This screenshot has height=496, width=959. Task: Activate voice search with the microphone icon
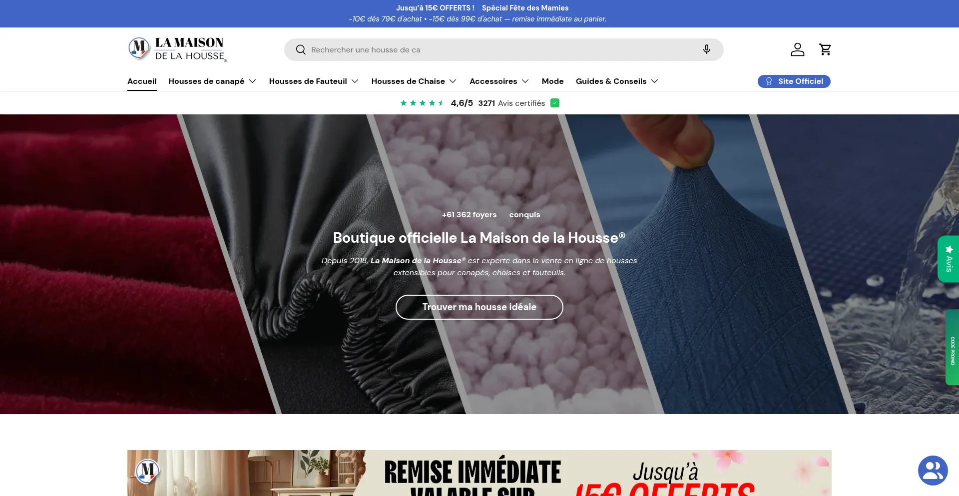(706, 49)
